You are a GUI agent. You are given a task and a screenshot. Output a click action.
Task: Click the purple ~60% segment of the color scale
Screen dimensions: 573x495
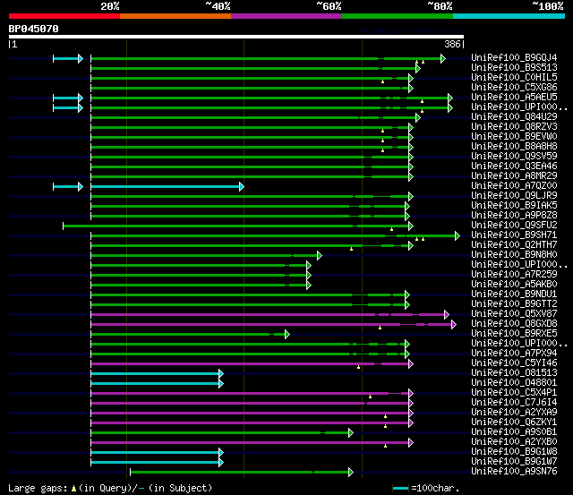pos(286,16)
